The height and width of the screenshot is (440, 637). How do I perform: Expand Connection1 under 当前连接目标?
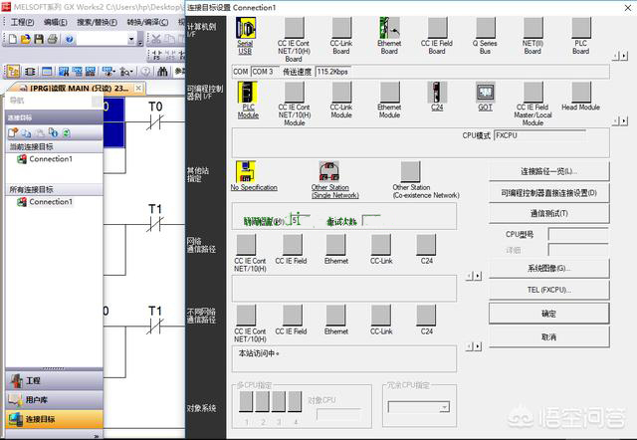[50, 159]
